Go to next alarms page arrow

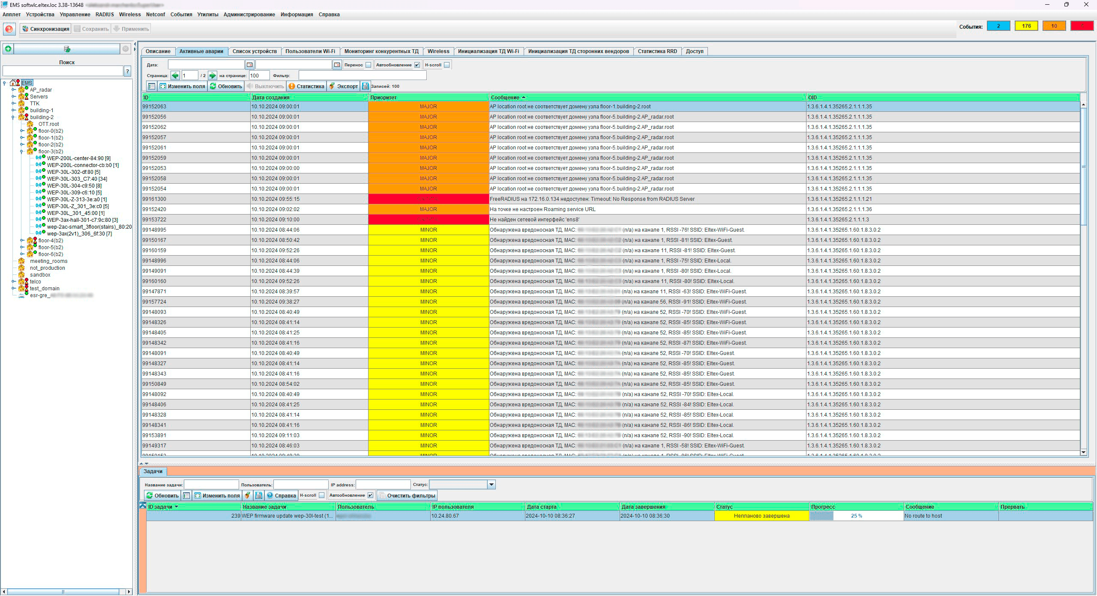click(x=213, y=76)
